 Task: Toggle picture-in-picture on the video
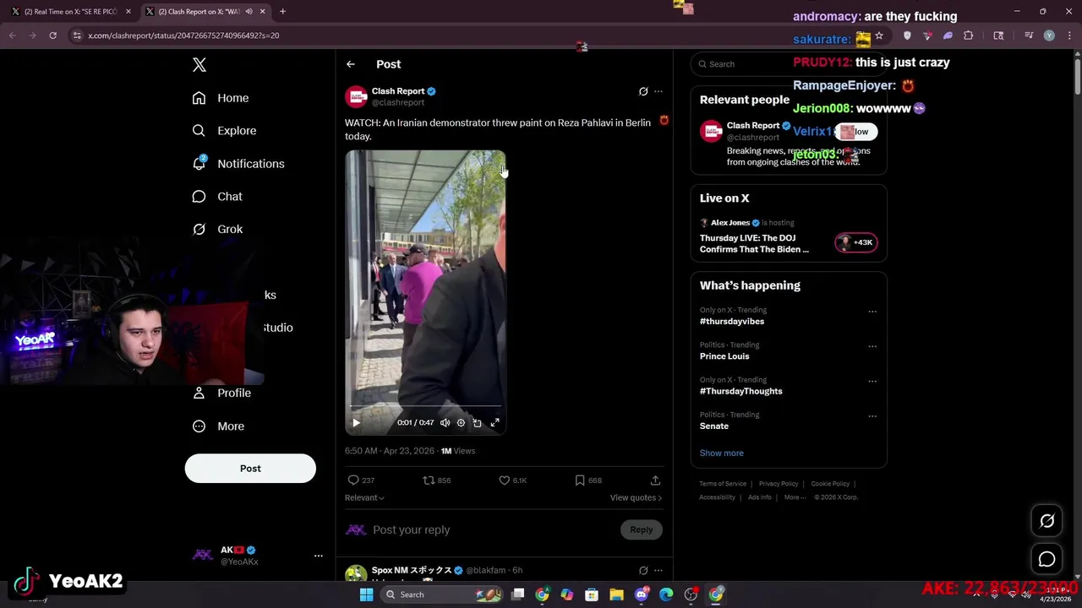(478, 423)
